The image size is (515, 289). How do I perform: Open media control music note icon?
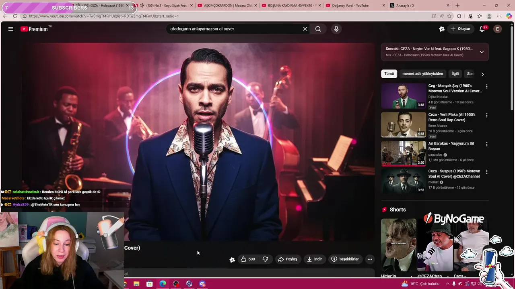tap(470, 16)
